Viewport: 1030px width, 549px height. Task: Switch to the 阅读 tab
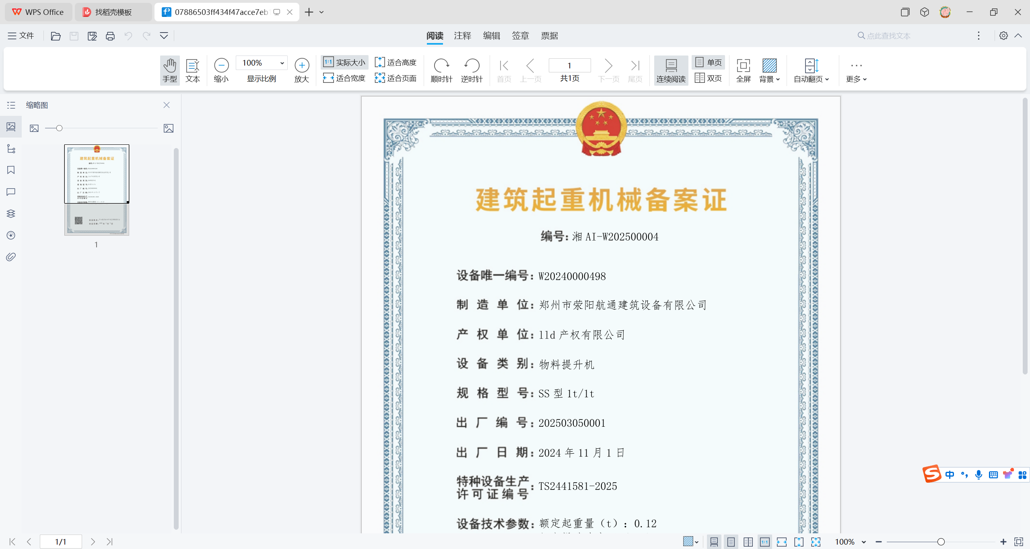[x=435, y=36]
